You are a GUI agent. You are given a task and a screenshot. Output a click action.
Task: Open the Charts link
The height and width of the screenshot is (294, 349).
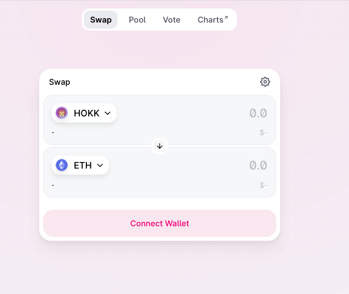(213, 20)
